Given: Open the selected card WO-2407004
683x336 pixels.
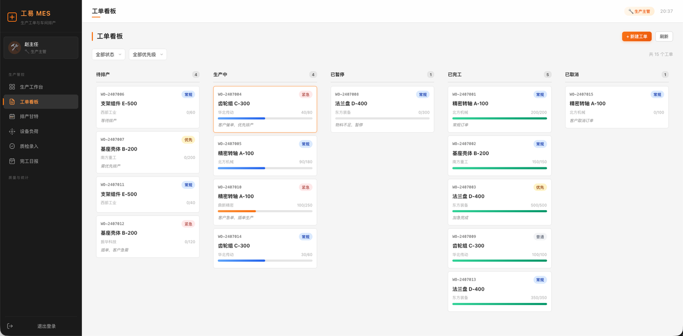Looking at the screenshot, I should (265, 109).
